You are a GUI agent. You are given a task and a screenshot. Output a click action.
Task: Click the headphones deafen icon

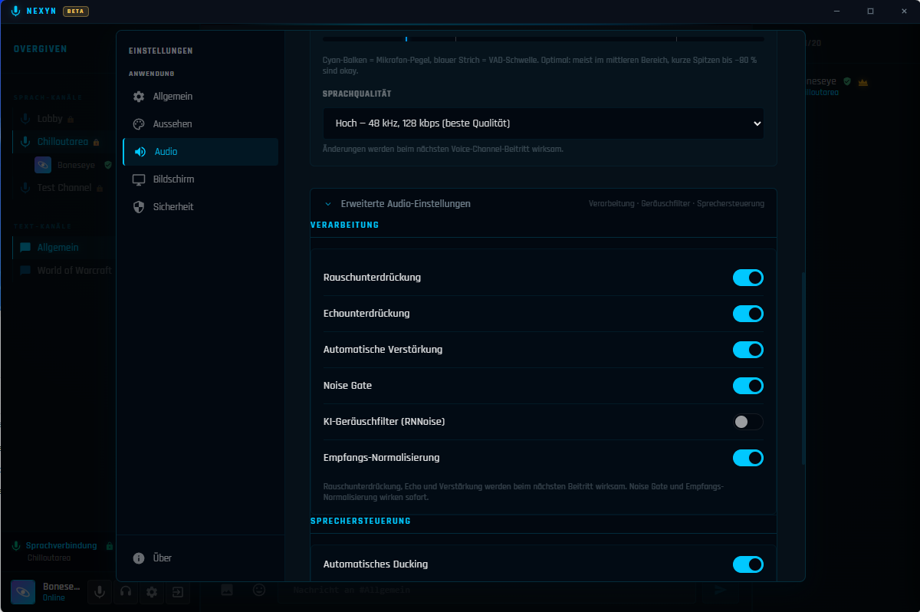tap(126, 592)
